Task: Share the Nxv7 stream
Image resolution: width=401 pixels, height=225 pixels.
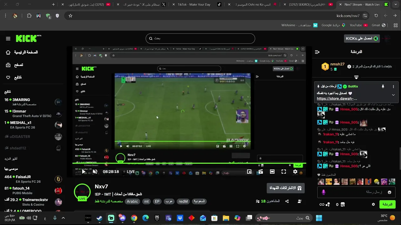Action: [287, 201]
